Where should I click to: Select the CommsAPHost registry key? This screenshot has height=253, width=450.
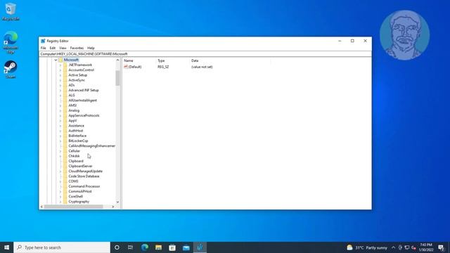click(80, 191)
